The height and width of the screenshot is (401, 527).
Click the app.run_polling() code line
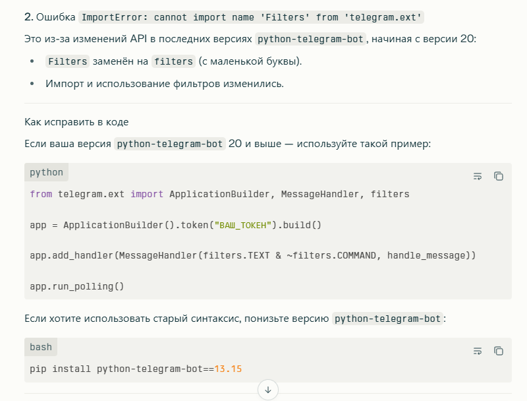pos(77,286)
